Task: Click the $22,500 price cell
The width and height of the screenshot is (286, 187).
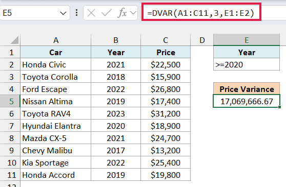Action: [x=166, y=64]
